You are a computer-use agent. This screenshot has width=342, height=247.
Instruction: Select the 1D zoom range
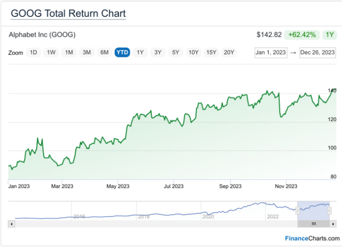pyautogui.click(x=33, y=53)
